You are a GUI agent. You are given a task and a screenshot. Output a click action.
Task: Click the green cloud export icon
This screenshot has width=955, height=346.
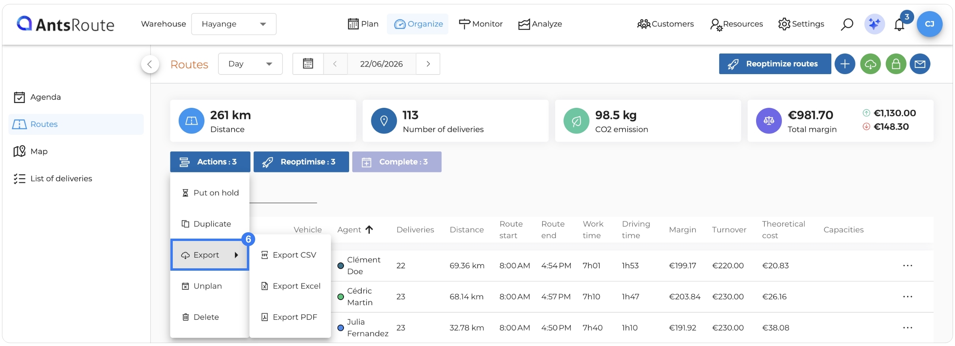click(870, 64)
